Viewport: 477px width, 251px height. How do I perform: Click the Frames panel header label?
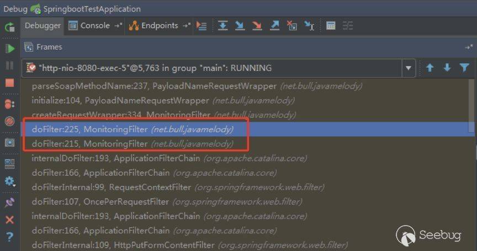pos(49,47)
